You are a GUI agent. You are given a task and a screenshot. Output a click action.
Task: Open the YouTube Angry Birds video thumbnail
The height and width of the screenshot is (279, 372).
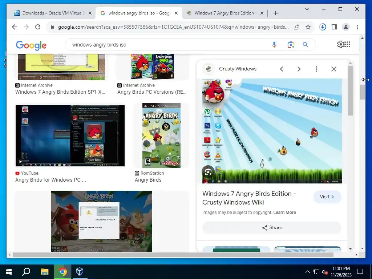point(70,136)
